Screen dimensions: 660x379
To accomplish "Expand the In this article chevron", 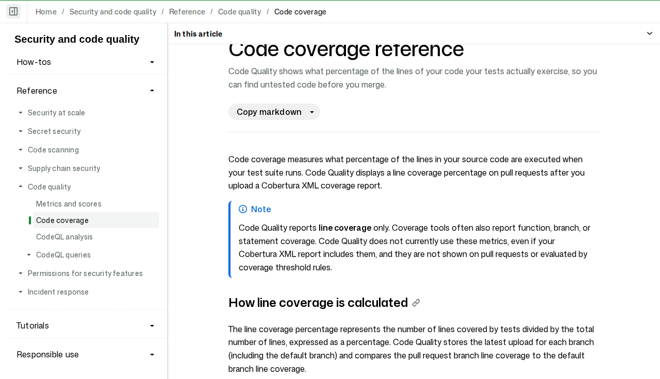I will coord(650,33).
